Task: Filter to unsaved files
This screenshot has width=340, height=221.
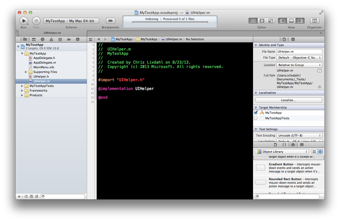Action: [37, 196]
